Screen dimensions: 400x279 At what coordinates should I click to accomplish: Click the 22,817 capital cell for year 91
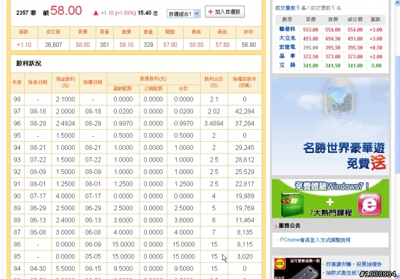tap(244, 184)
